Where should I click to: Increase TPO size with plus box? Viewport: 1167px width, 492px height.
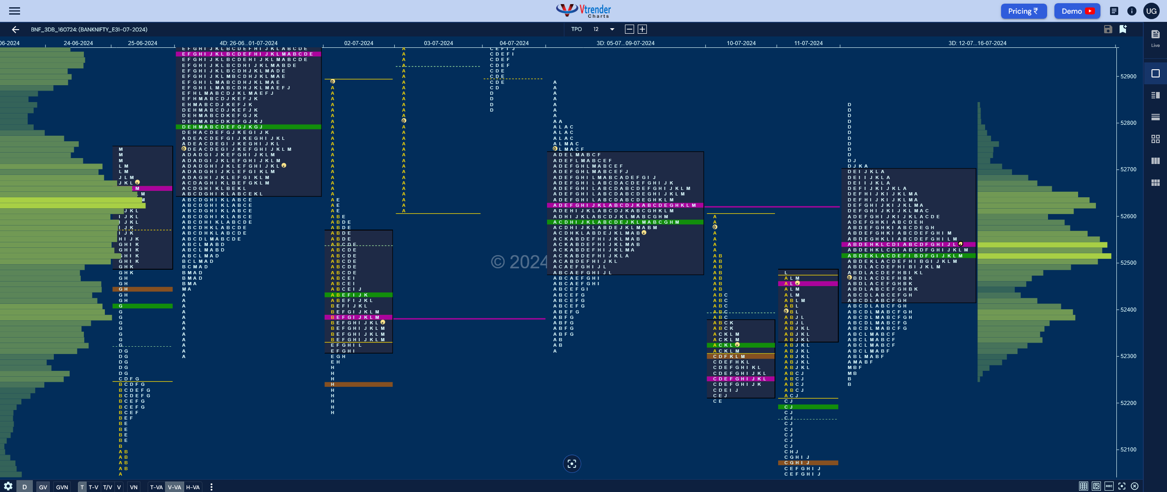click(642, 29)
